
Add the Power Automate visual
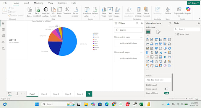point(169,66)
